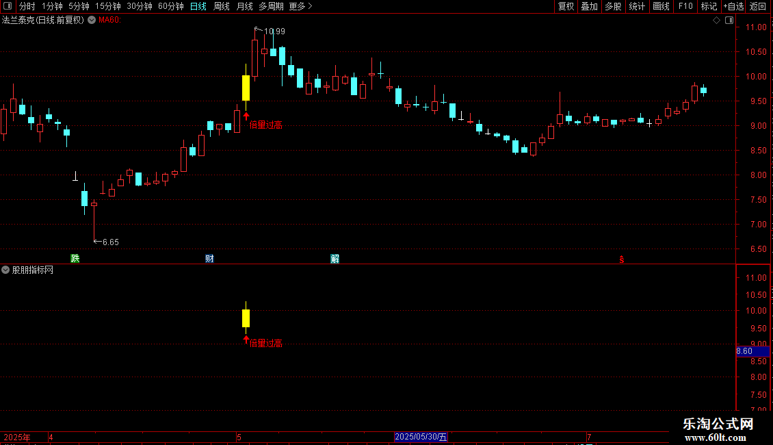Click the green 跌 event marker
Image resolution: width=773 pixels, height=445 pixels.
75,259
